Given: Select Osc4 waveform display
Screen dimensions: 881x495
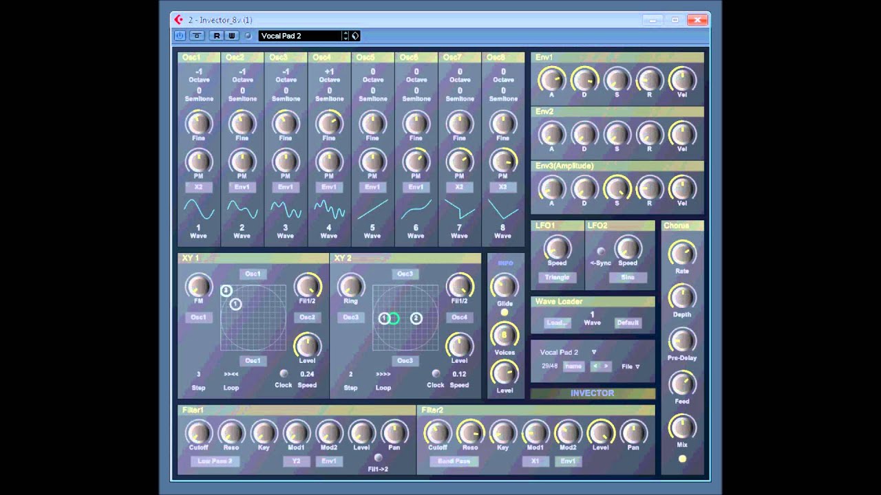Looking at the screenshot, I should click(329, 209).
